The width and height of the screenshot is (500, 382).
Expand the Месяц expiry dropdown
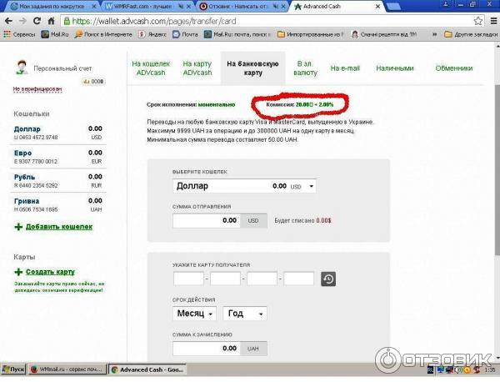tap(194, 314)
